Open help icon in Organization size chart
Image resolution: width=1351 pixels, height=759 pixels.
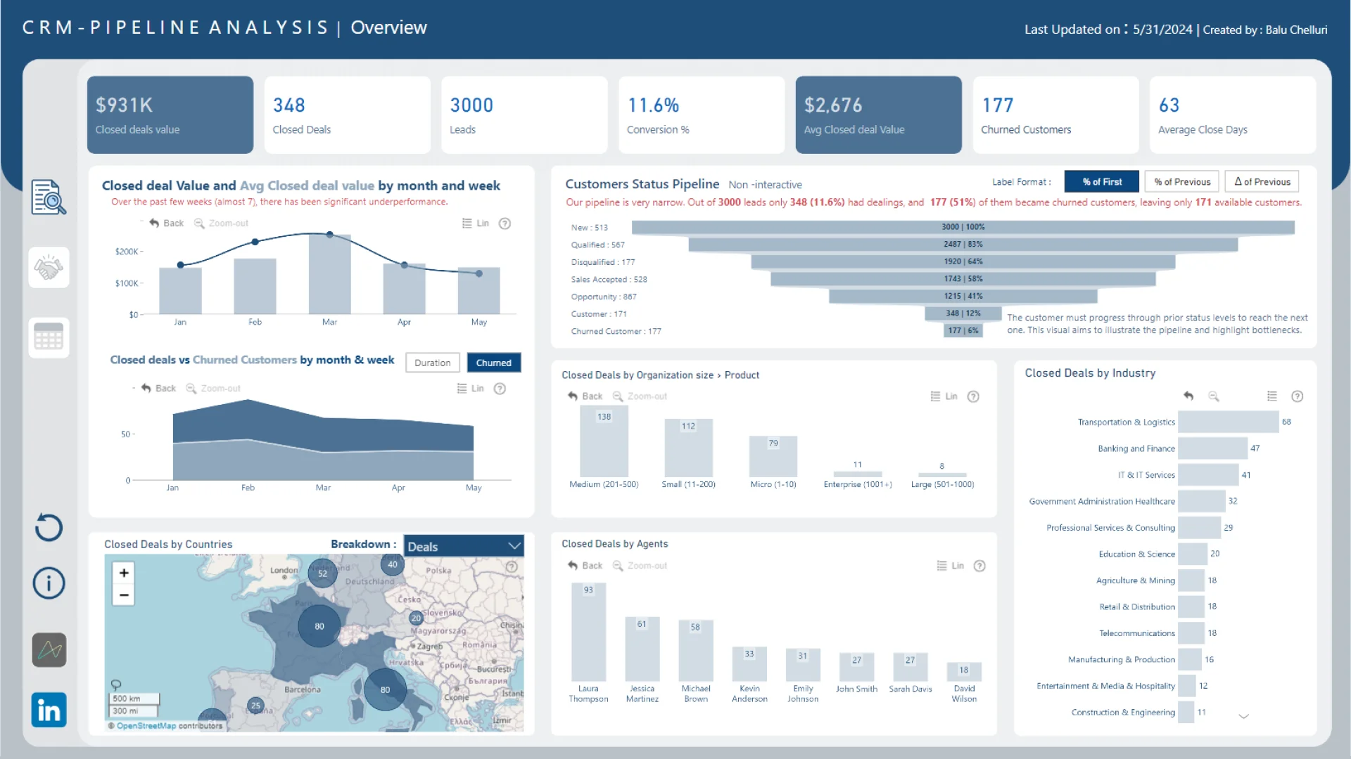click(x=973, y=396)
